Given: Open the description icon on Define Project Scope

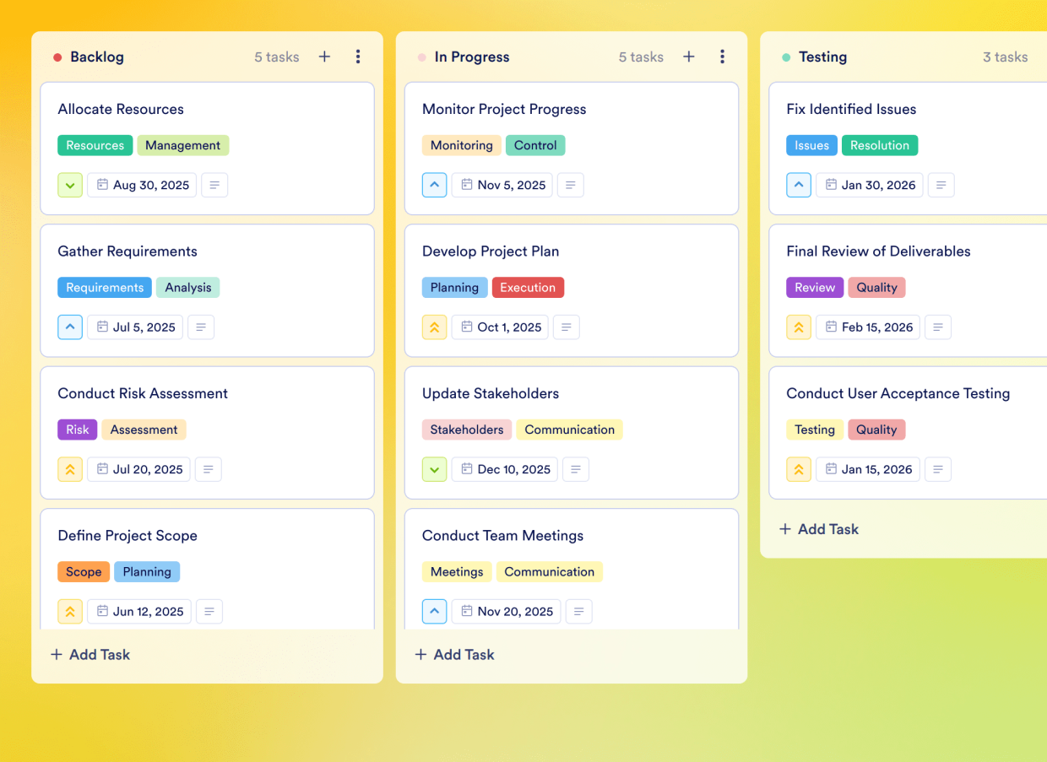Looking at the screenshot, I should tap(209, 611).
